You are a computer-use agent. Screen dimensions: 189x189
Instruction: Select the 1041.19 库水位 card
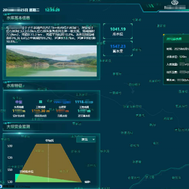tap(118, 31)
